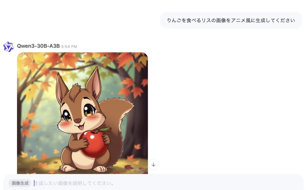Click the placeholder text 生成したい画像を説明してください

click(74, 183)
